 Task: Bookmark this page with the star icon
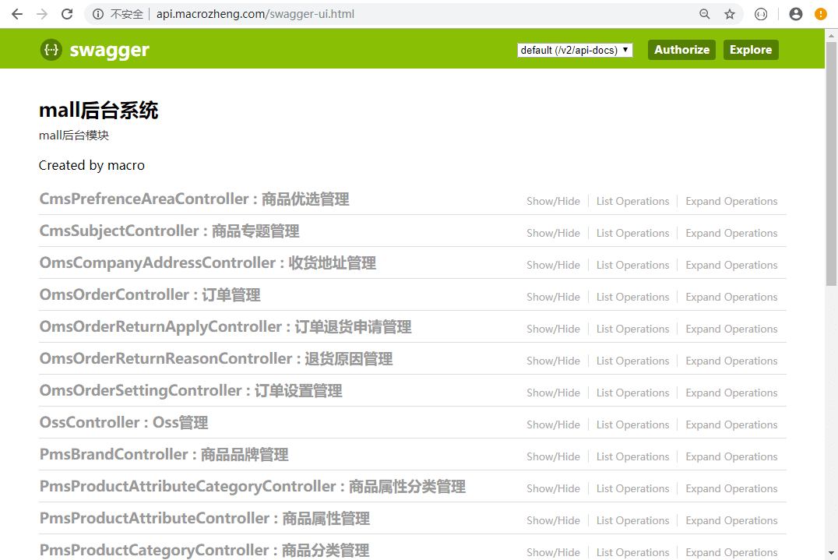click(x=730, y=14)
